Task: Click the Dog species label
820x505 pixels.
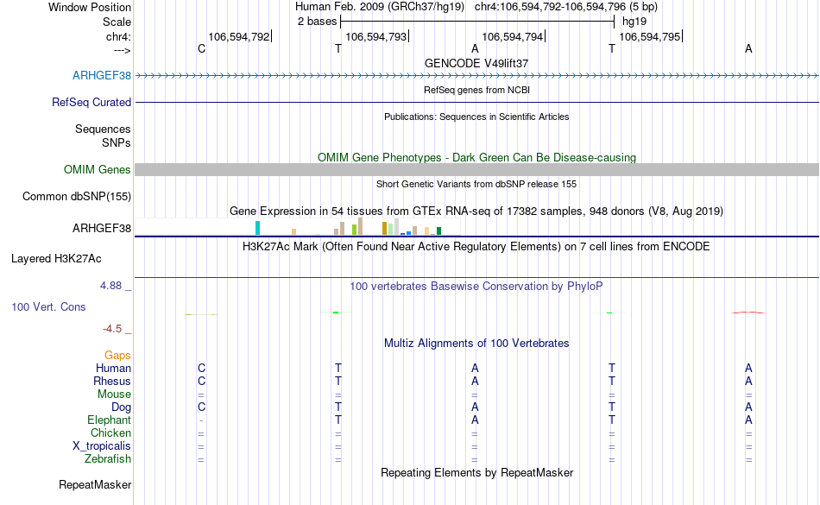Action: (x=121, y=407)
